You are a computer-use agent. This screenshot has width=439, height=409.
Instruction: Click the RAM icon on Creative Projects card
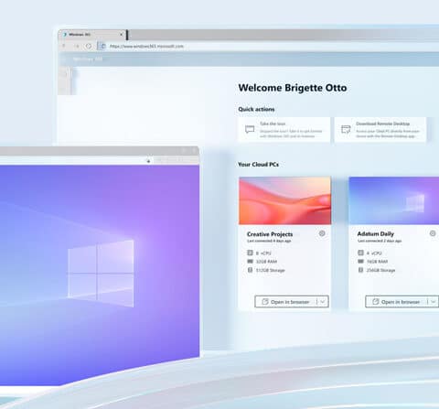(250, 262)
